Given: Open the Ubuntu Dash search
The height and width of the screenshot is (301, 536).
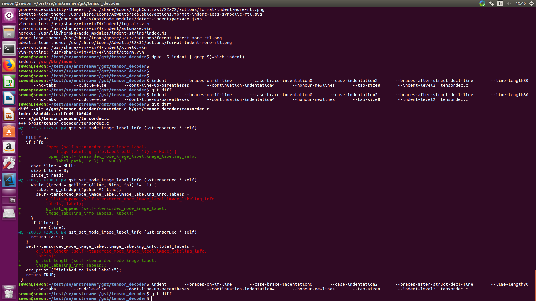Looking at the screenshot, I should [9, 16].
